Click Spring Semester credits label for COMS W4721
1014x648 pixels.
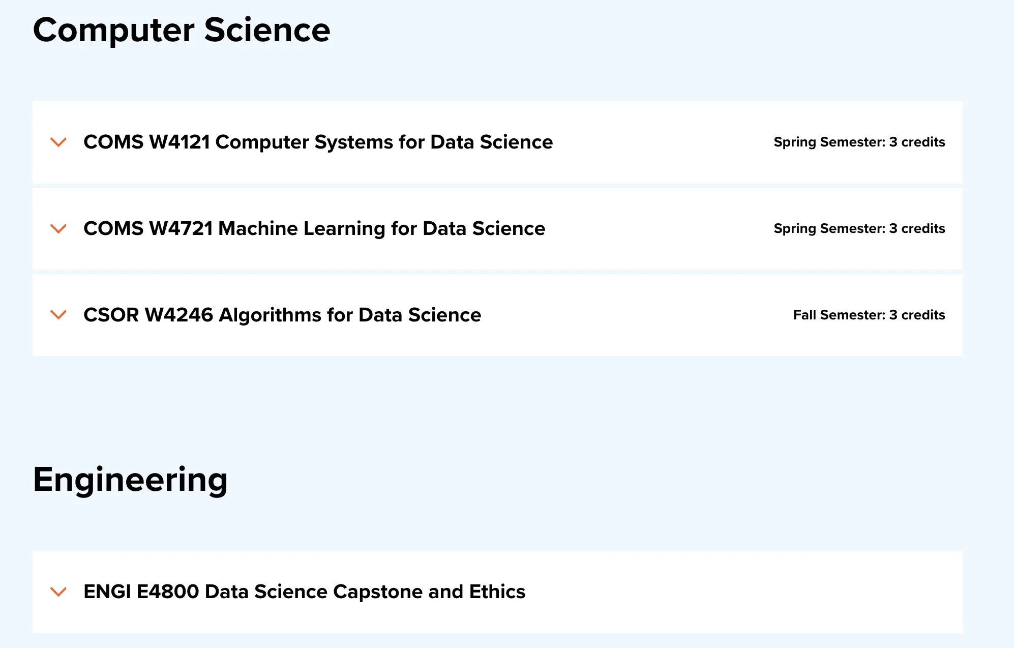coord(859,229)
